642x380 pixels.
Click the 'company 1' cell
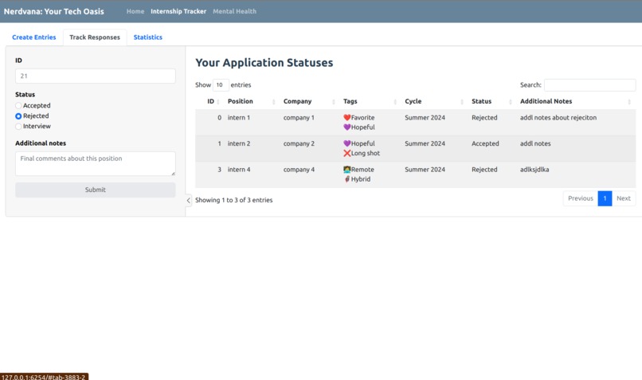(299, 118)
